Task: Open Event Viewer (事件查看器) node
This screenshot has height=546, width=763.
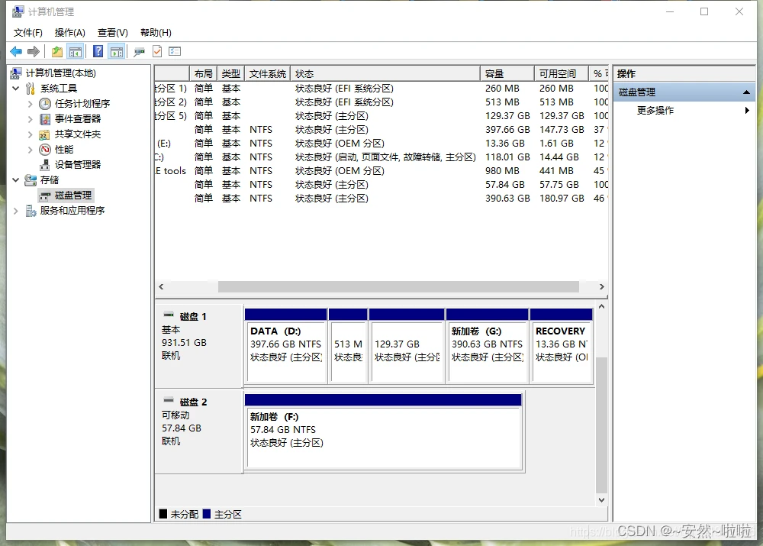Action: click(x=77, y=119)
